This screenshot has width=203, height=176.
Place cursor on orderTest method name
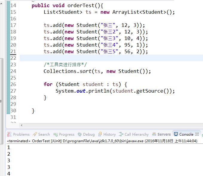pos(81,6)
